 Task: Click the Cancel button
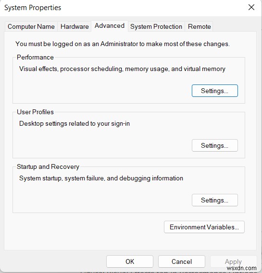(x=182, y=261)
